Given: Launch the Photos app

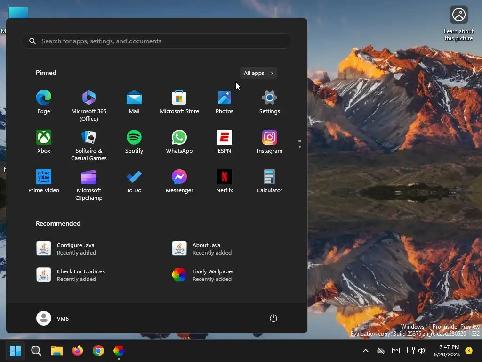Looking at the screenshot, I should [225, 102].
